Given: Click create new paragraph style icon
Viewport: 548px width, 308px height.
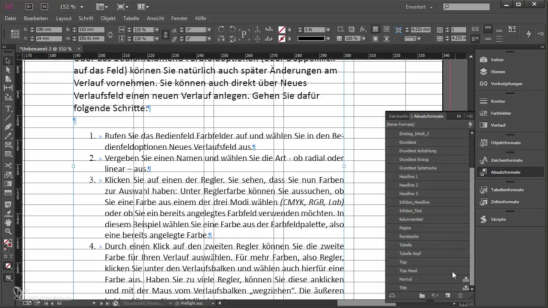Looking at the screenshot, I should coord(448,296).
